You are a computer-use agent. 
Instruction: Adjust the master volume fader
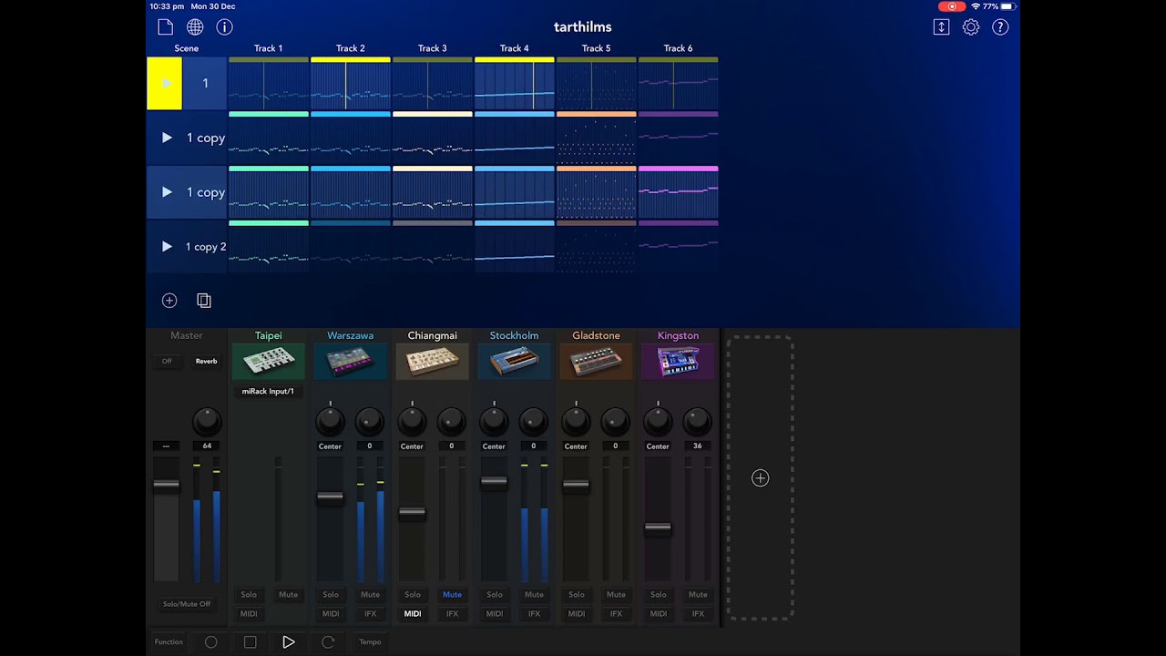[x=166, y=485]
